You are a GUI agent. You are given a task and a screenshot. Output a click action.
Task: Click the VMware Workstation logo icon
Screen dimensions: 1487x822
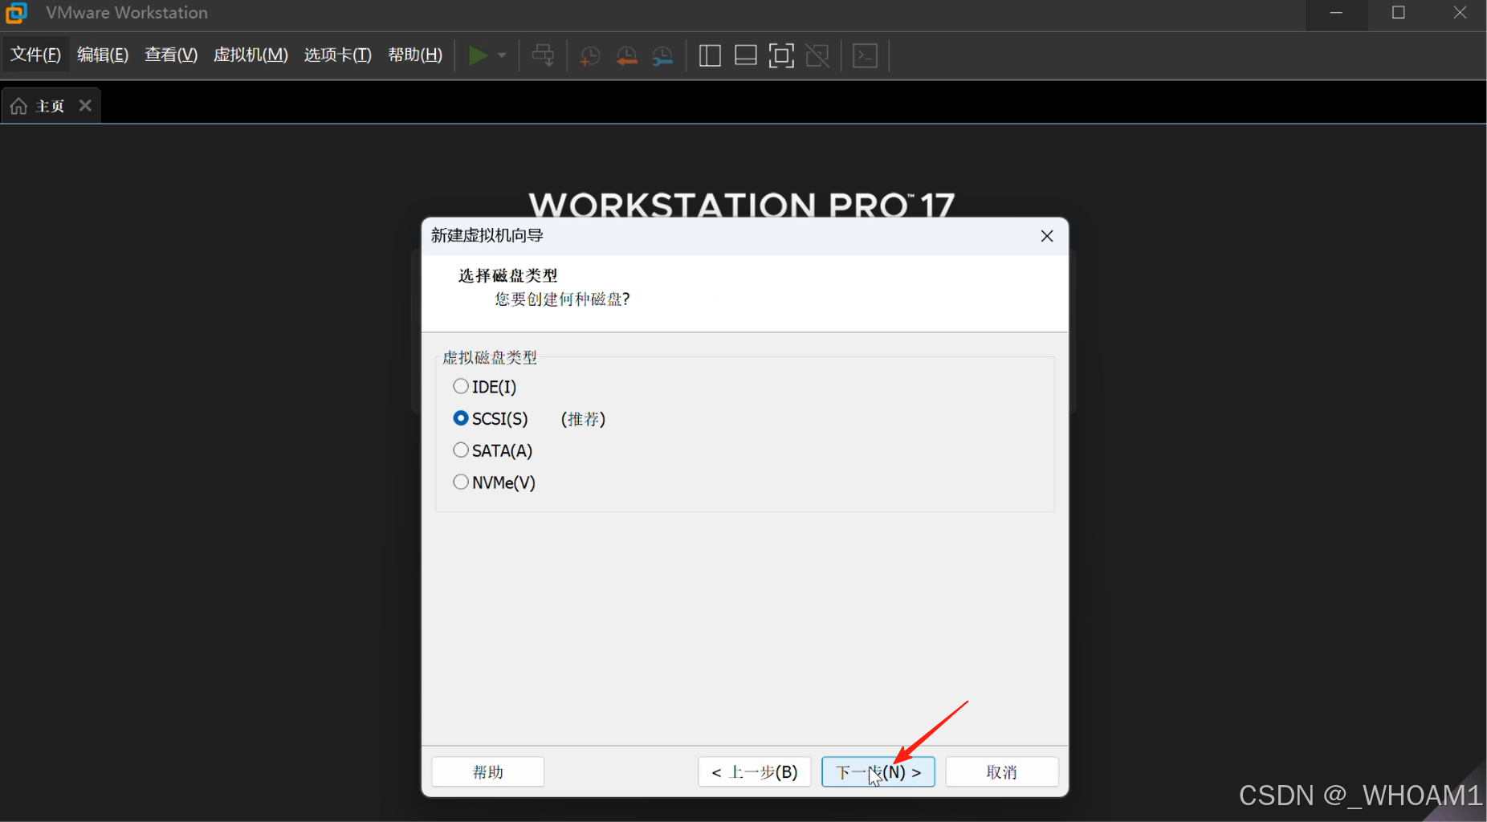16,13
